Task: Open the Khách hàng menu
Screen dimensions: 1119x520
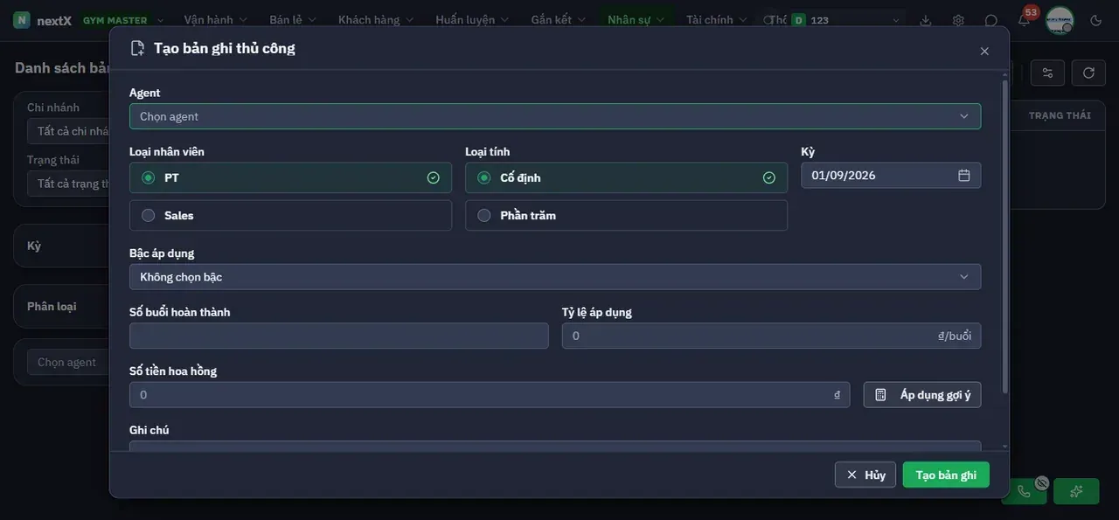Action: (374, 20)
